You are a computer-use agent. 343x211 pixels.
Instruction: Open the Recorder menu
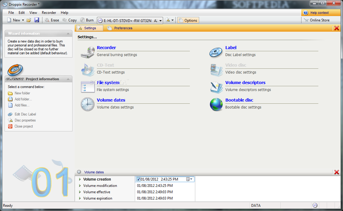(x=49, y=12)
